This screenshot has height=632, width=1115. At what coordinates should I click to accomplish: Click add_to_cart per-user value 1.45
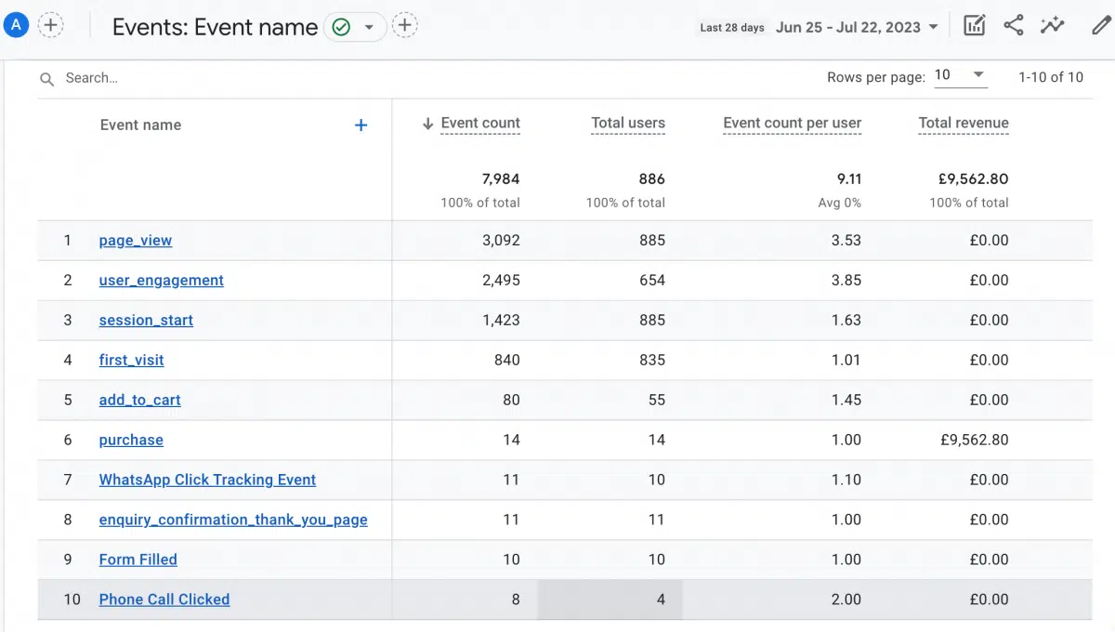846,400
